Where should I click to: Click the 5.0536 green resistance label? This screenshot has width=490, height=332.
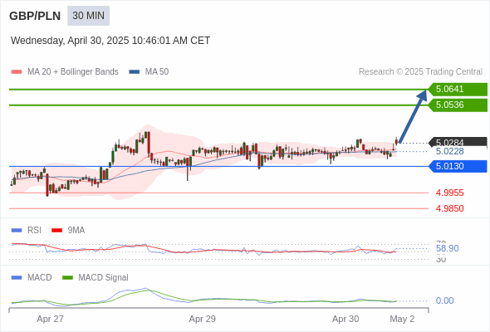coord(458,105)
